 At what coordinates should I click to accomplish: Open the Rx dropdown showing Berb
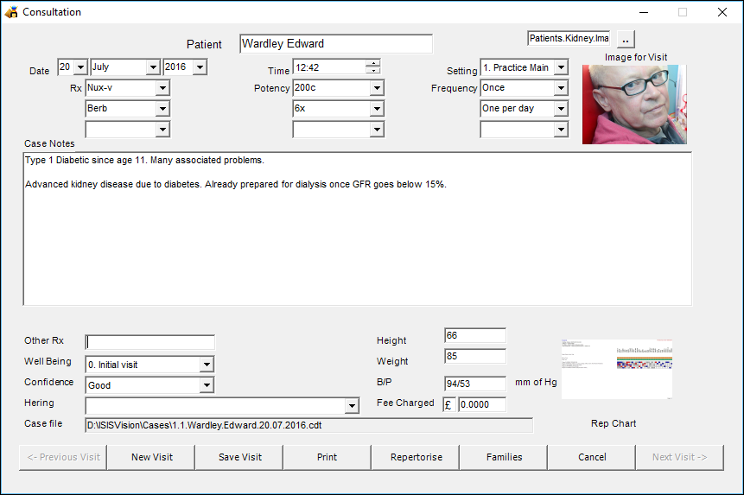tap(162, 109)
